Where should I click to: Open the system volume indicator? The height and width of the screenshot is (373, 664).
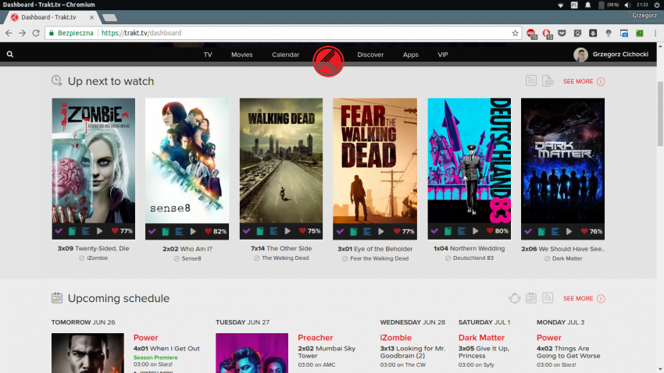coord(627,5)
